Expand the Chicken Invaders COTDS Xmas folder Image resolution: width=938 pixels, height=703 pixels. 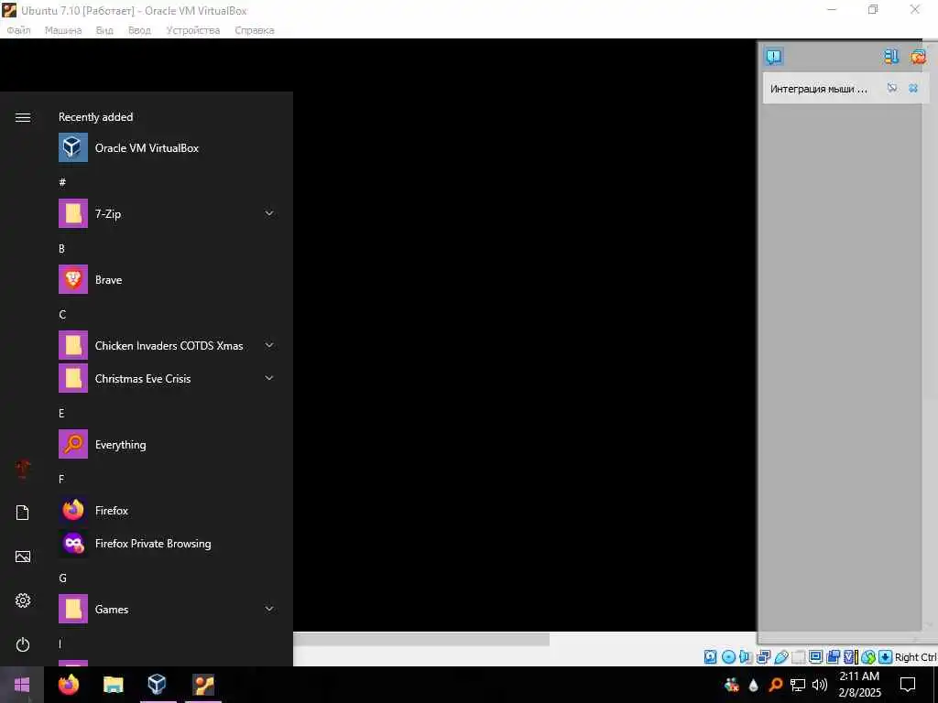click(x=269, y=345)
